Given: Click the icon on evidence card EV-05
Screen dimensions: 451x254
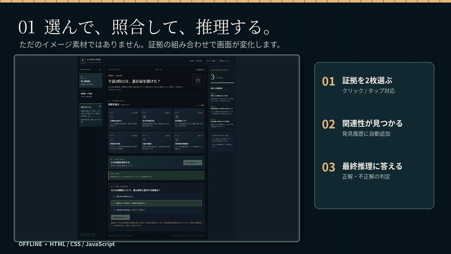Looking at the screenshot, I should pos(144,139).
